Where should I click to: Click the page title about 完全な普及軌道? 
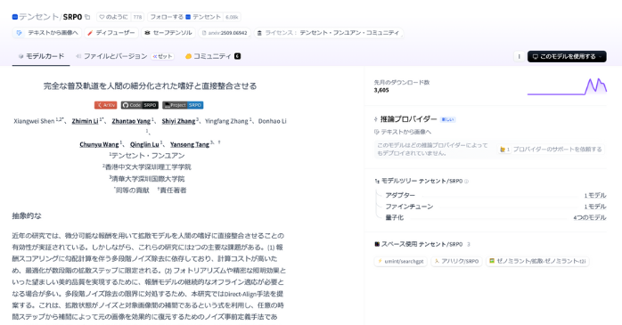point(150,86)
